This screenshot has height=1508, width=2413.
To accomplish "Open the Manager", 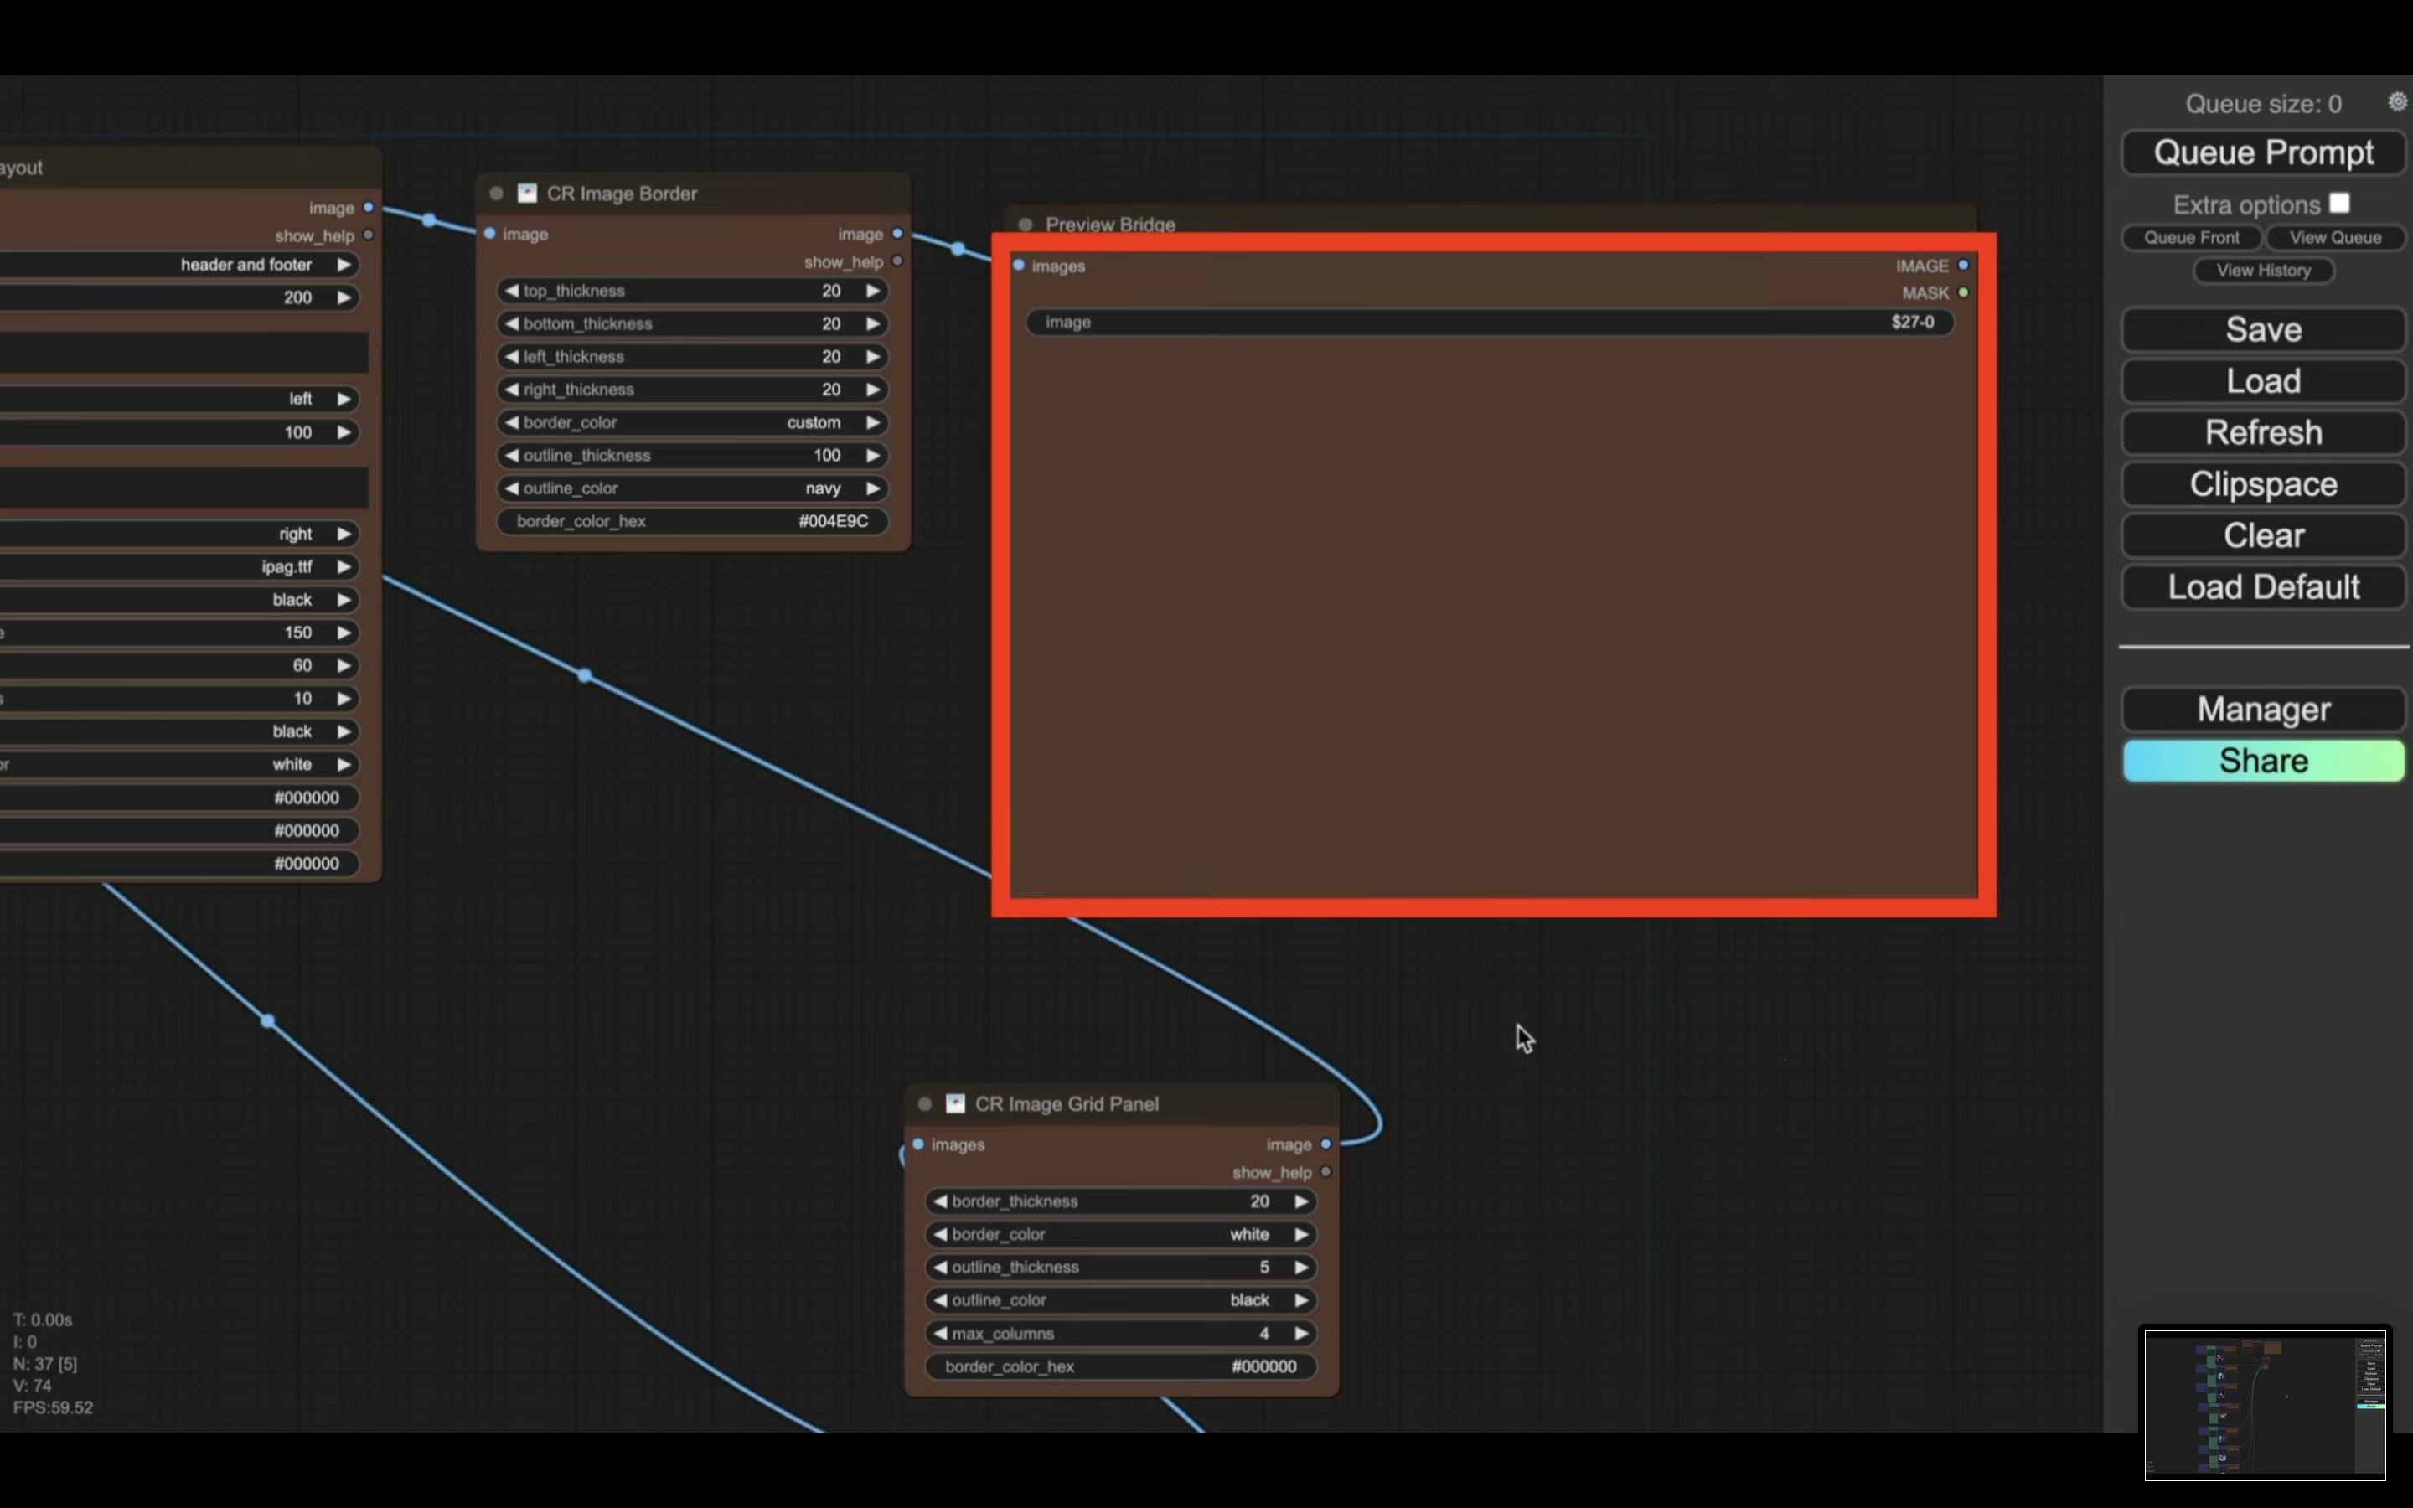I will pos(2263,709).
